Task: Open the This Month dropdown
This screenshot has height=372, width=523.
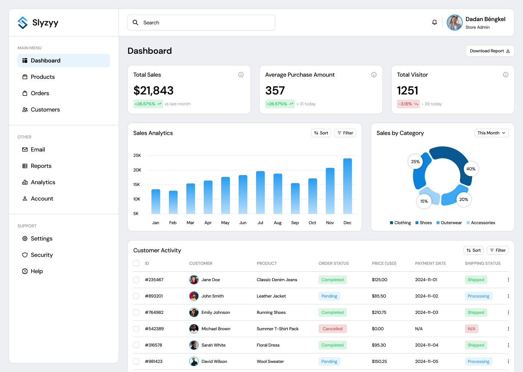Action: pyautogui.click(x=491, y=133)
